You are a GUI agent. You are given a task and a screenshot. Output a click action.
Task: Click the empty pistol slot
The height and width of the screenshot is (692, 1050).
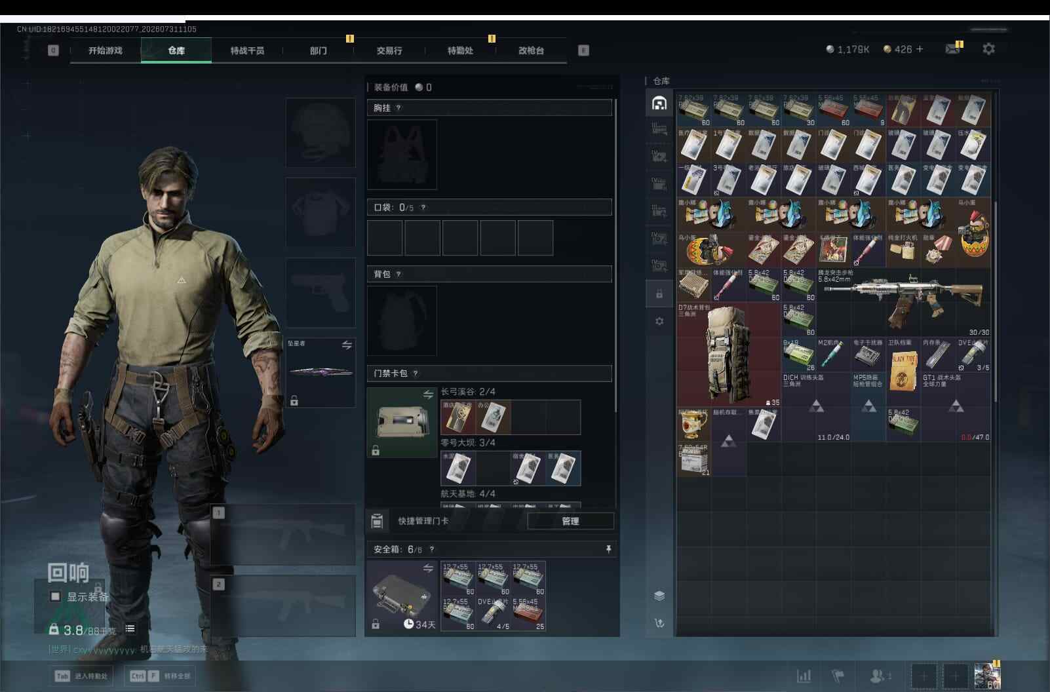click(x=321, y=292)
